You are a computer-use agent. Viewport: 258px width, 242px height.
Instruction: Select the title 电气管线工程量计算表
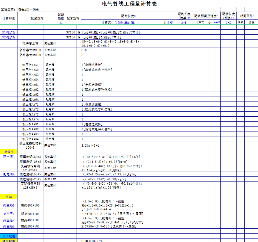[x=129, y=3]
